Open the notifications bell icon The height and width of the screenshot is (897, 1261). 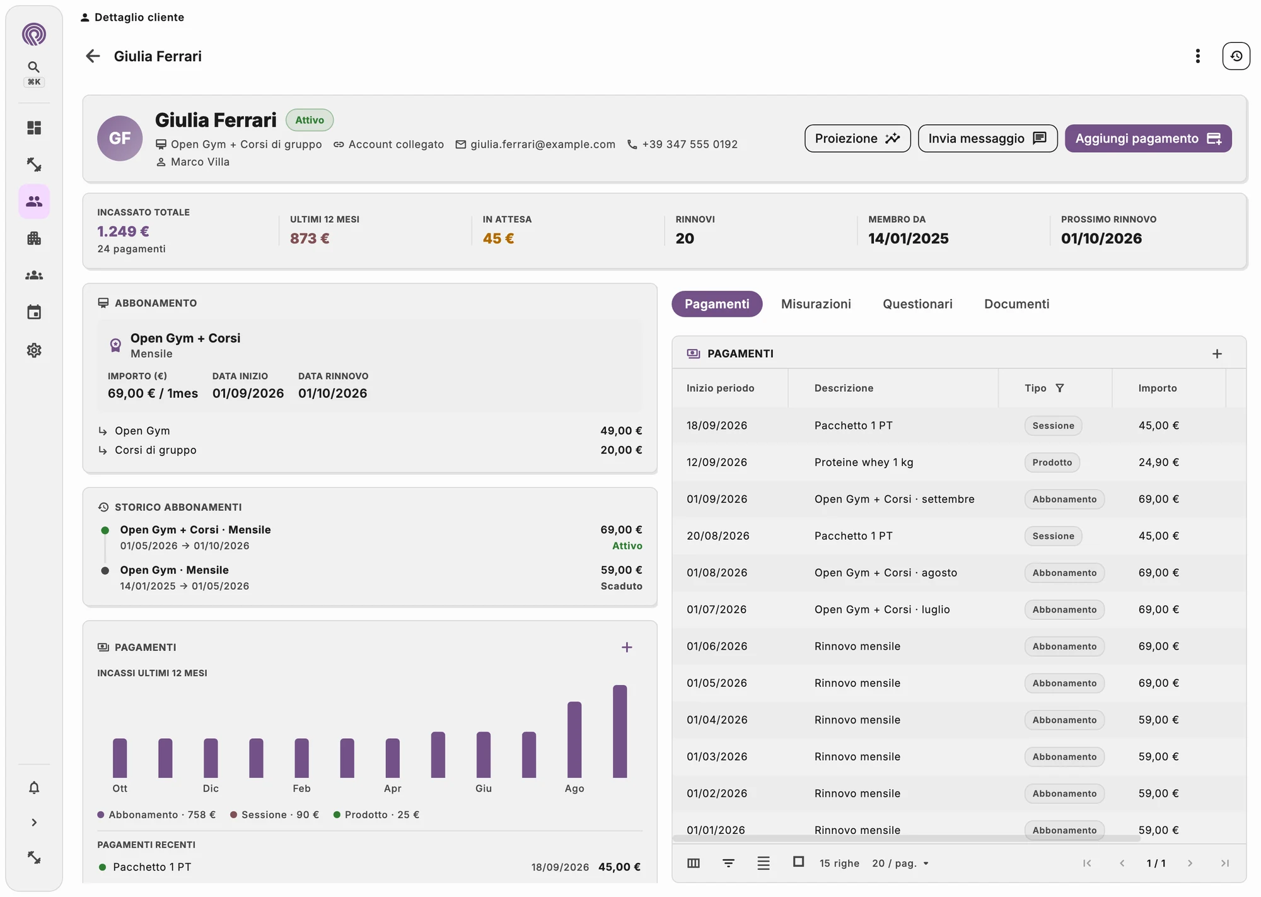point(34,787)
